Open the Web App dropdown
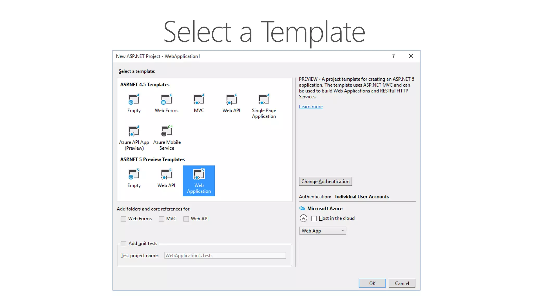 322,231
